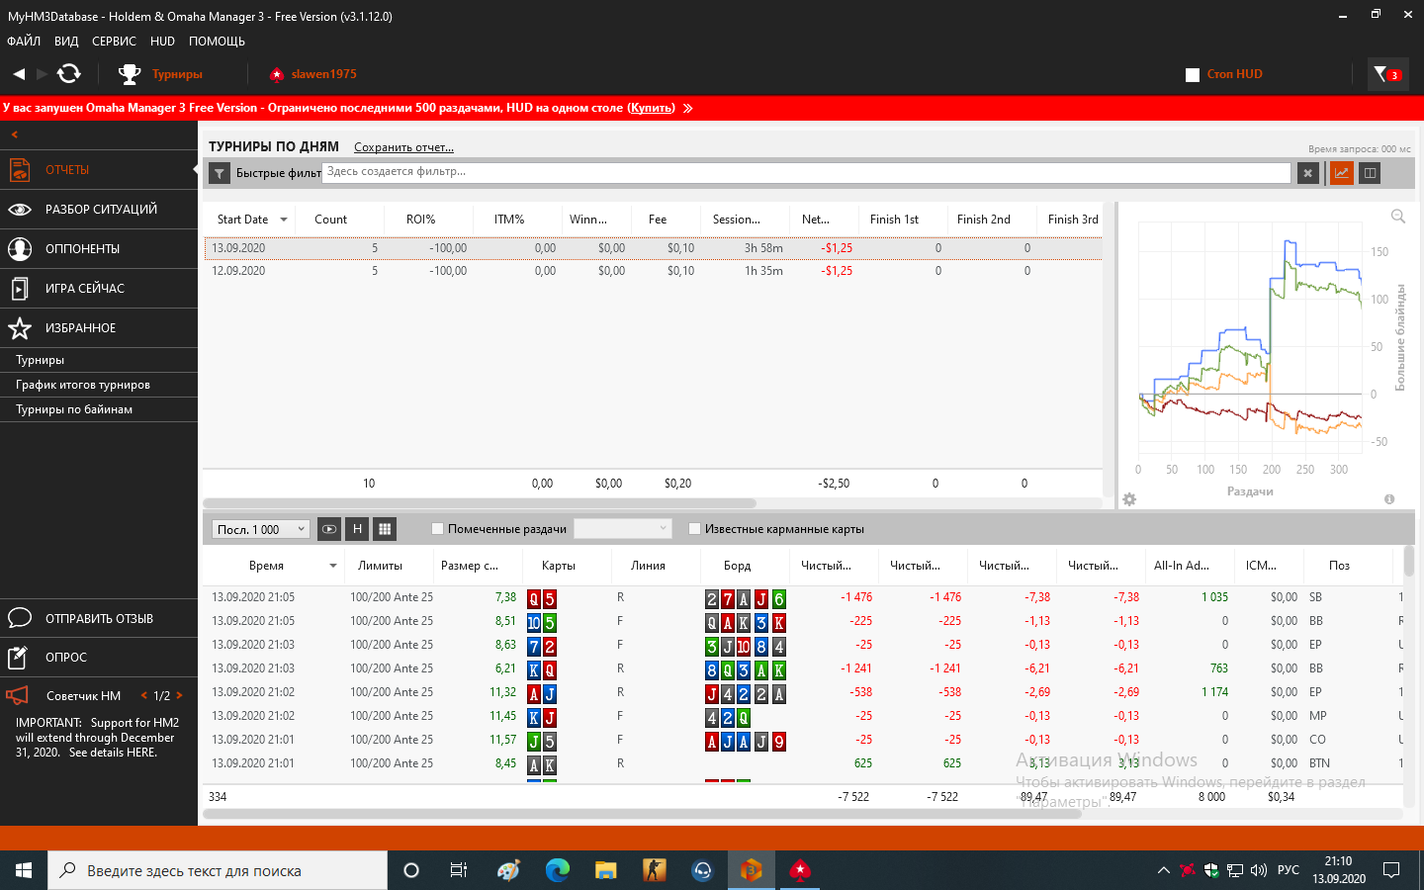Select Турниры по байинам report
The image size is (1424, 890).
pos(99,409)
